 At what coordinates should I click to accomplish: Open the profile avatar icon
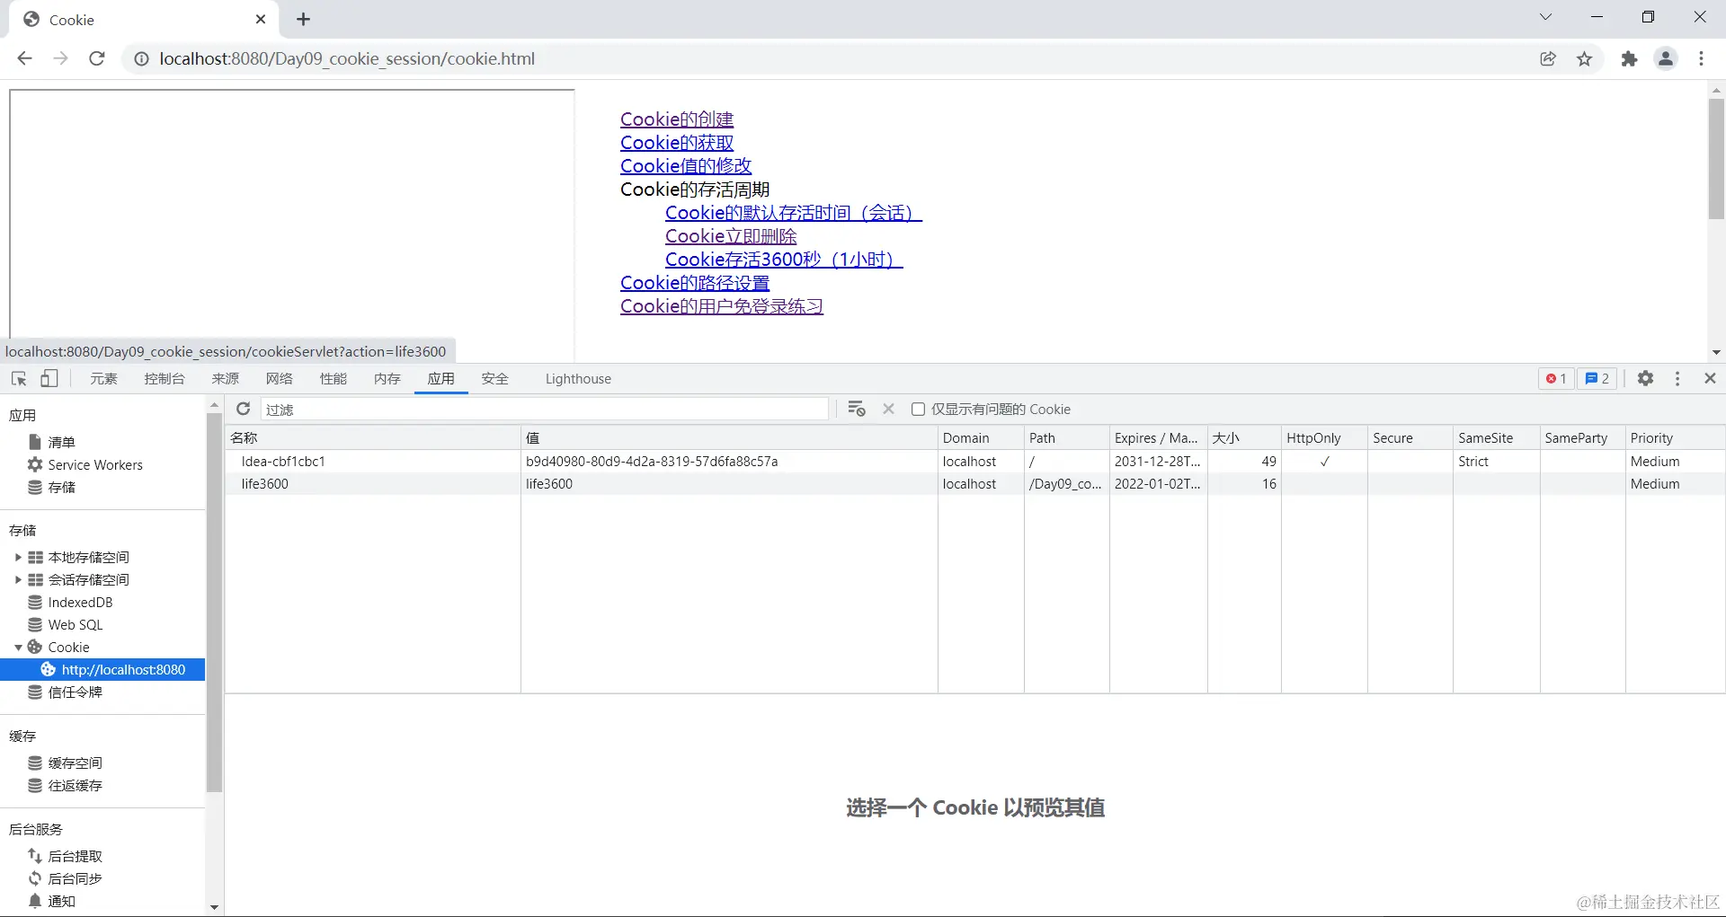click(x=1666, y=58)
